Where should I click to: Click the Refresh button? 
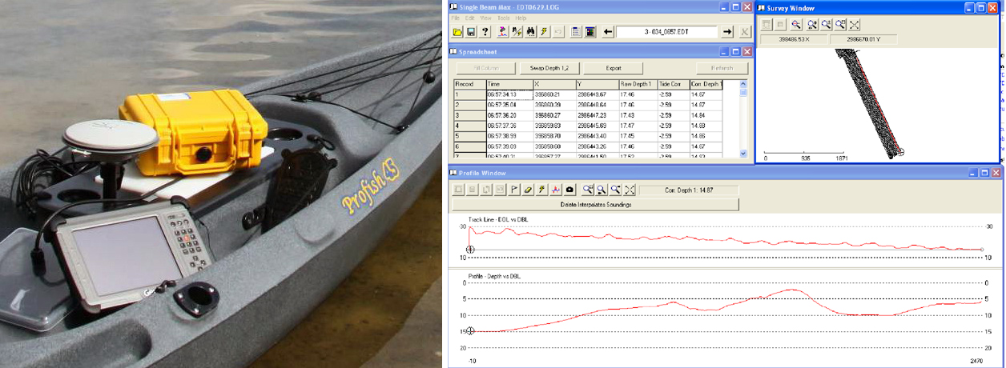(722, 68)
